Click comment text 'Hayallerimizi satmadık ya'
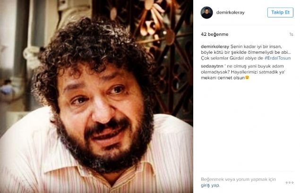The width and height of the screenshot is (300, 193). tap(257, 72)
